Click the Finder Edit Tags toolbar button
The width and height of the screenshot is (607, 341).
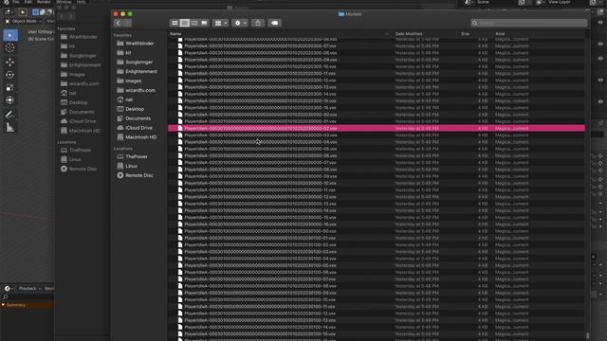[x=274, y=23]
